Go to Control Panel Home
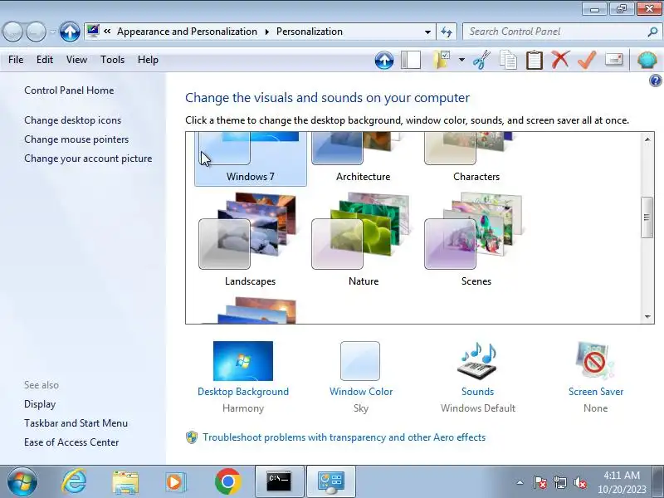This screenshot has height=498, width=664. point(69,90)
